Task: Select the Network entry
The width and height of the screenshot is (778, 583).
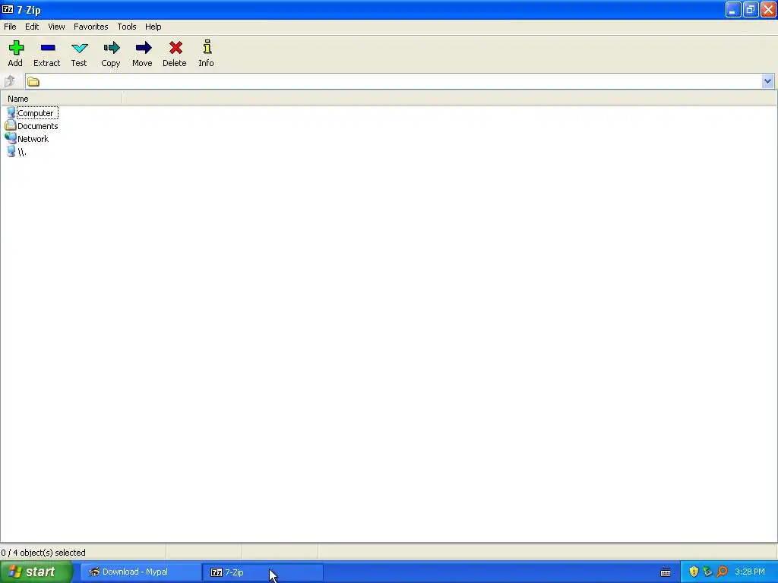Action: point(33,139)
